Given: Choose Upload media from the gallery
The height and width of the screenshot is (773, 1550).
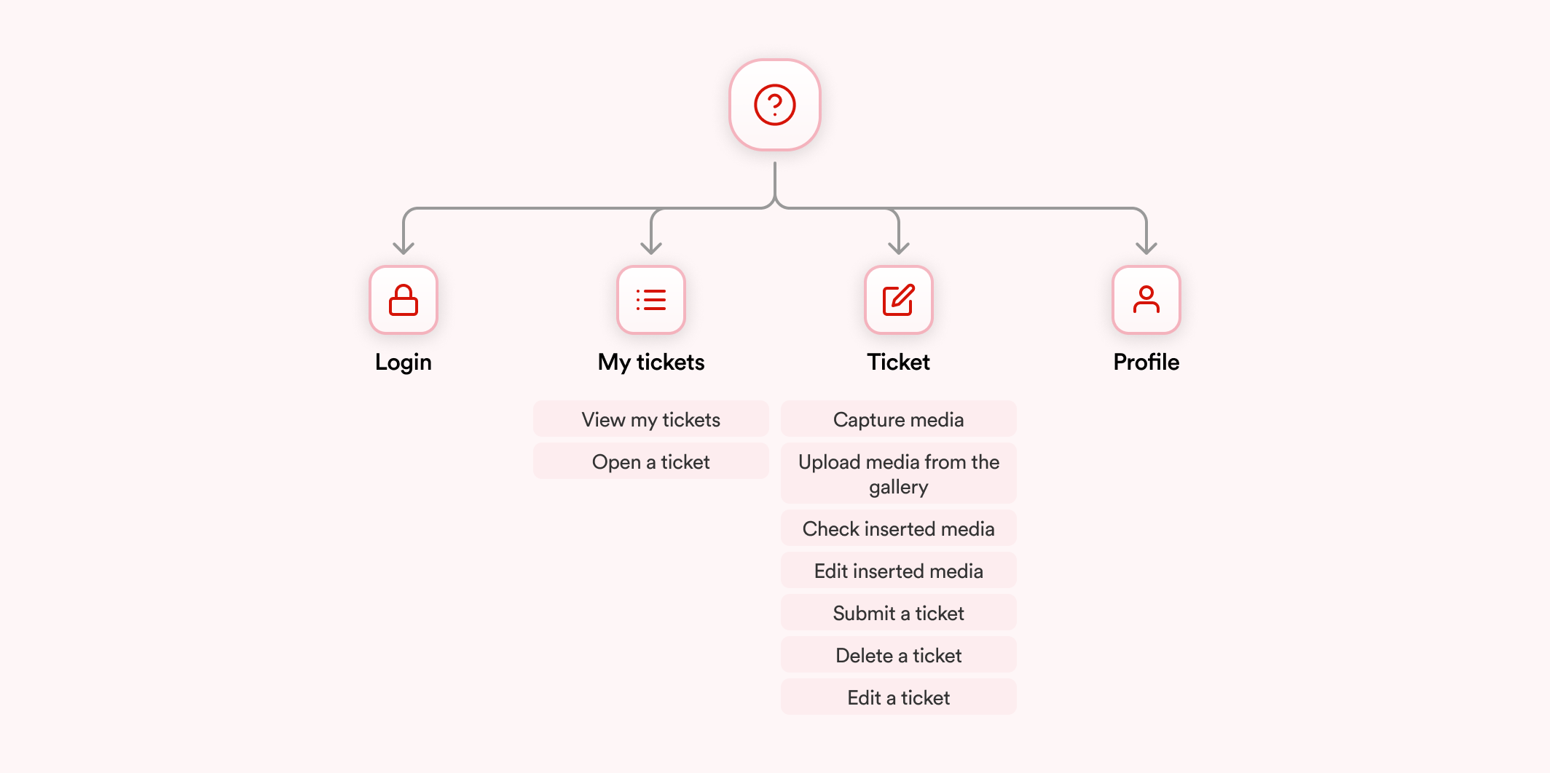Looking at the screenshot, I should coord(898,474).
